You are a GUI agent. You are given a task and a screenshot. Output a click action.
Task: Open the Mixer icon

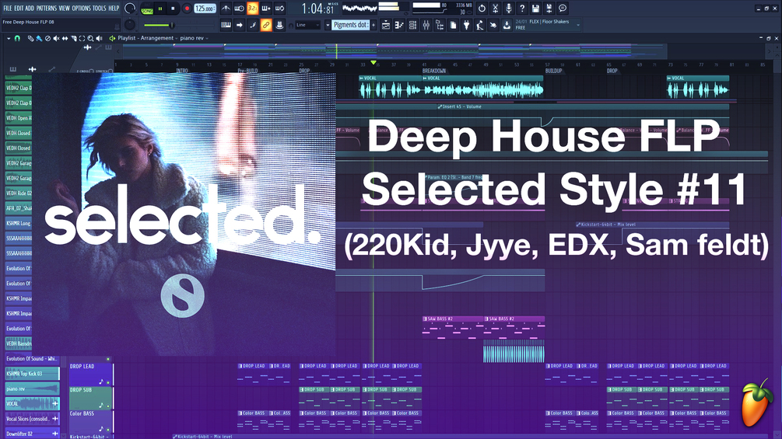coord(426,25)
